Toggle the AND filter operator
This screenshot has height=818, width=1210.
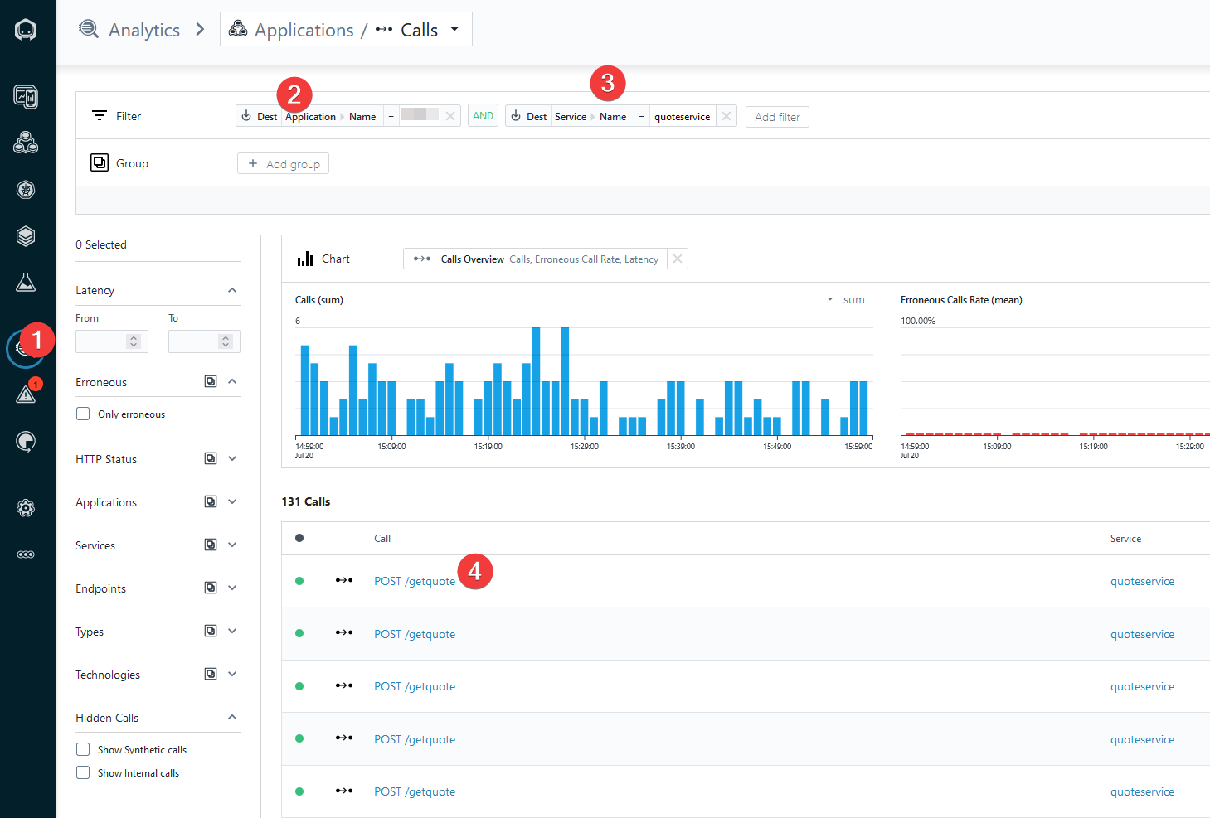[x=483, y=116]
